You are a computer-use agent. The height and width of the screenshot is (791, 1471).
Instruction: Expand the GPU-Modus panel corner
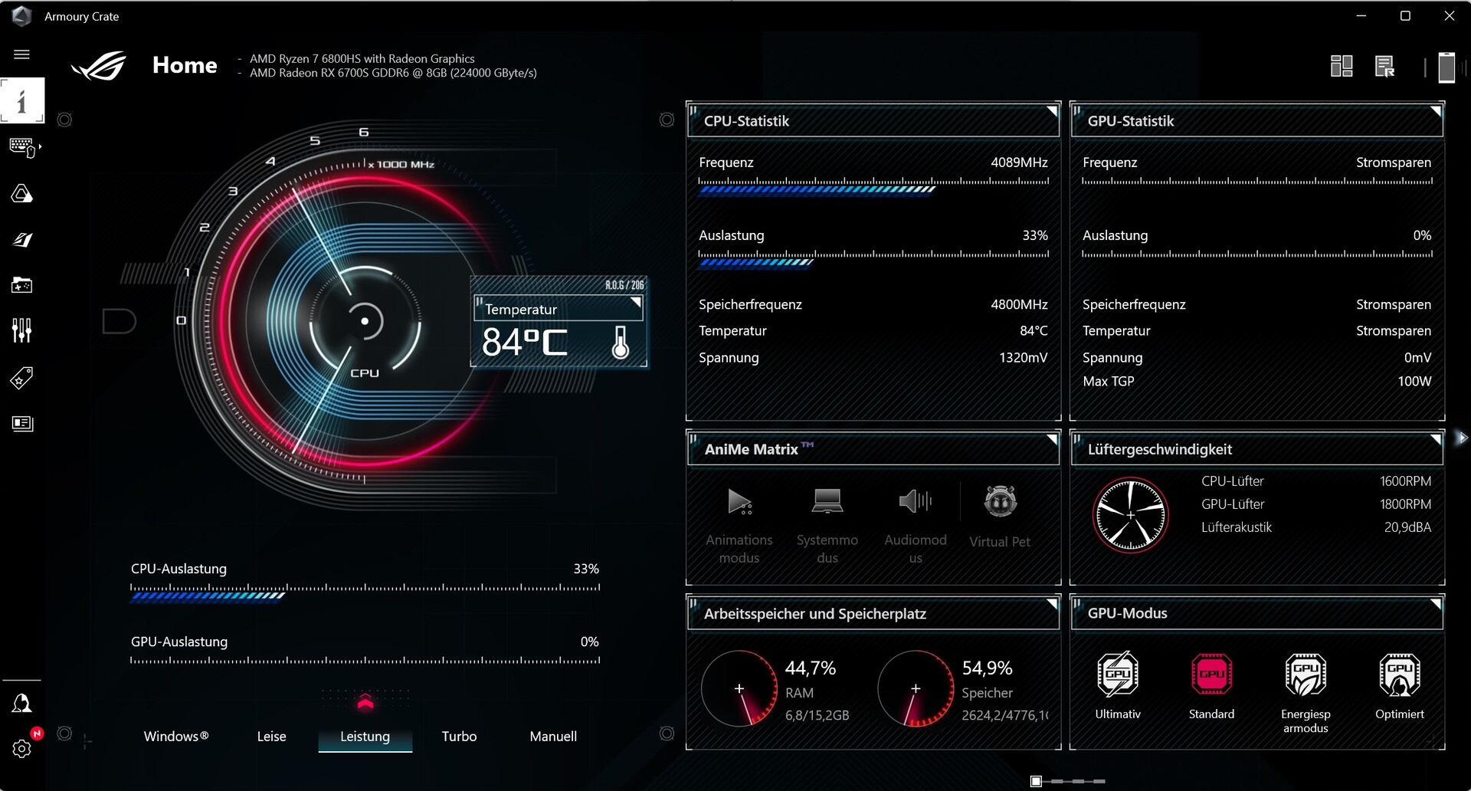point(1436,604)
